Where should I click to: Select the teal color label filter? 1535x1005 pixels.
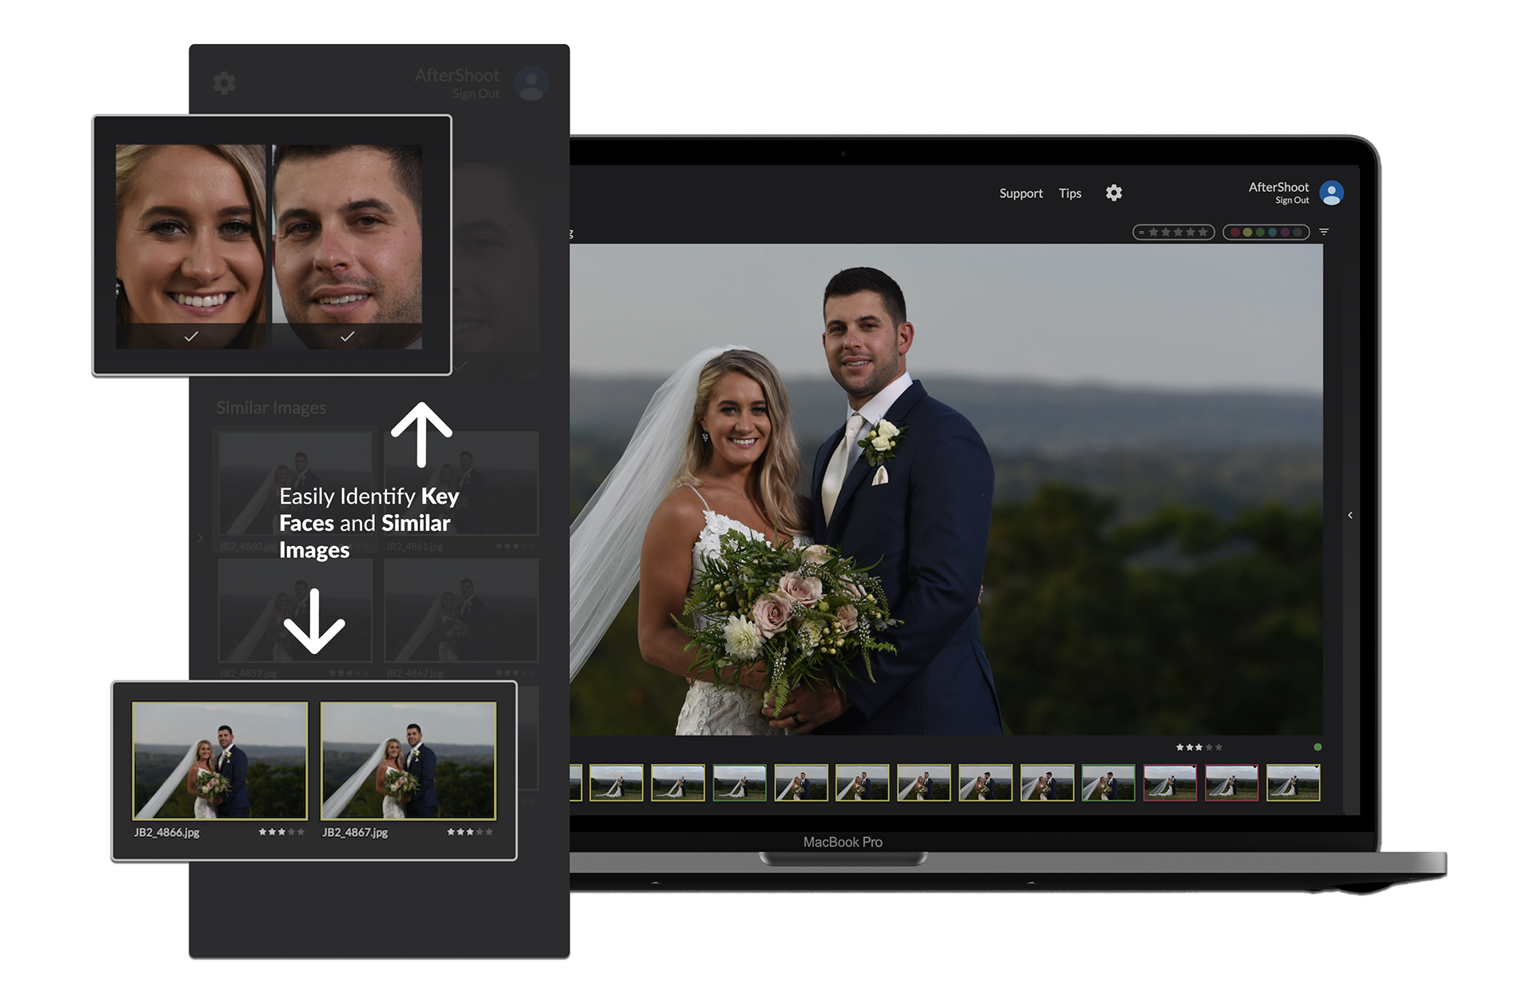(1273, 233)
